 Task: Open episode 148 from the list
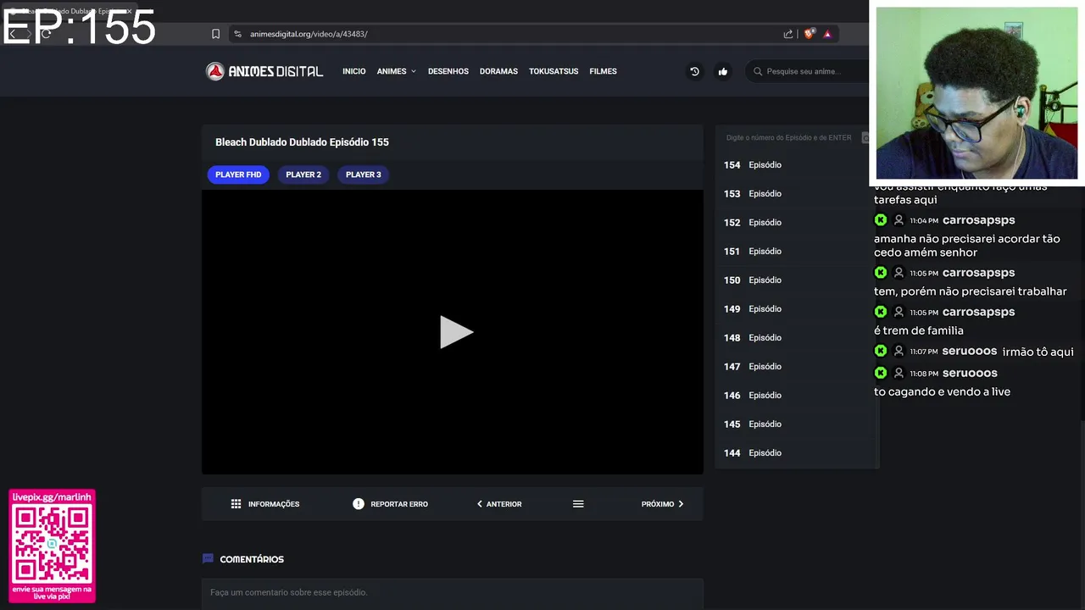795,338
